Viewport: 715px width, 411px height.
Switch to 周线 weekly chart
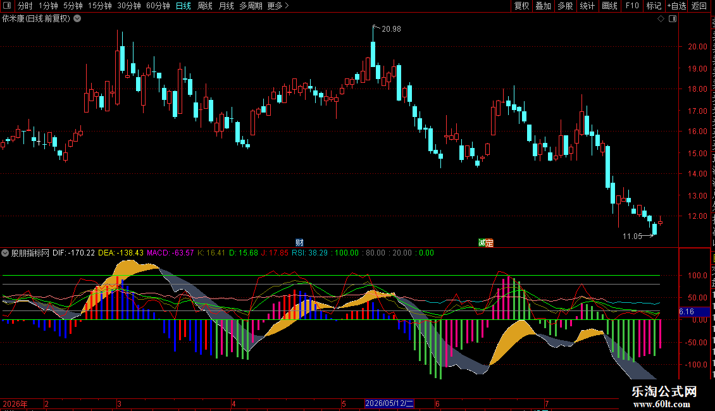[x=205, y=6]
